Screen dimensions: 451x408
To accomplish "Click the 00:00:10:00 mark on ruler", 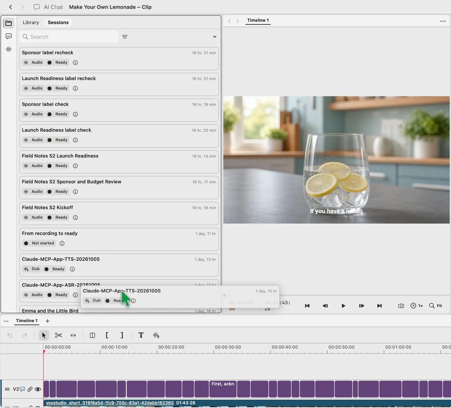I will click(x=115, y=347).
